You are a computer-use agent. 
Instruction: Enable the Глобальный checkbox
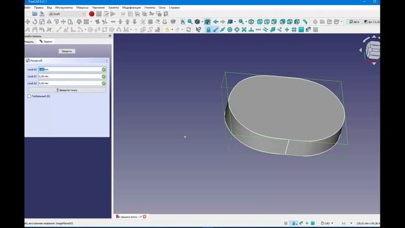click(x=29, y=96)
